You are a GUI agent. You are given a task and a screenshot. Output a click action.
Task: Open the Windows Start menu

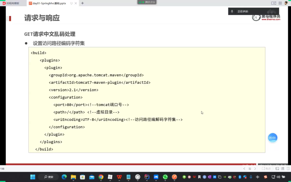click(33, 177)
